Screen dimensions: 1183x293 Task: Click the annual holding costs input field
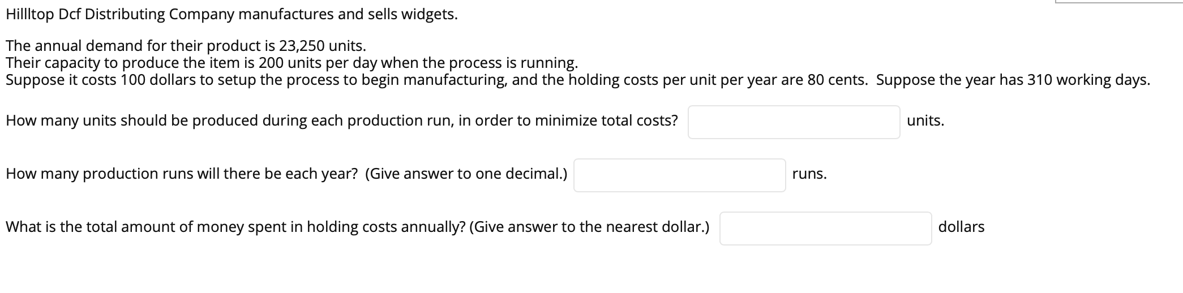(825, 229)
